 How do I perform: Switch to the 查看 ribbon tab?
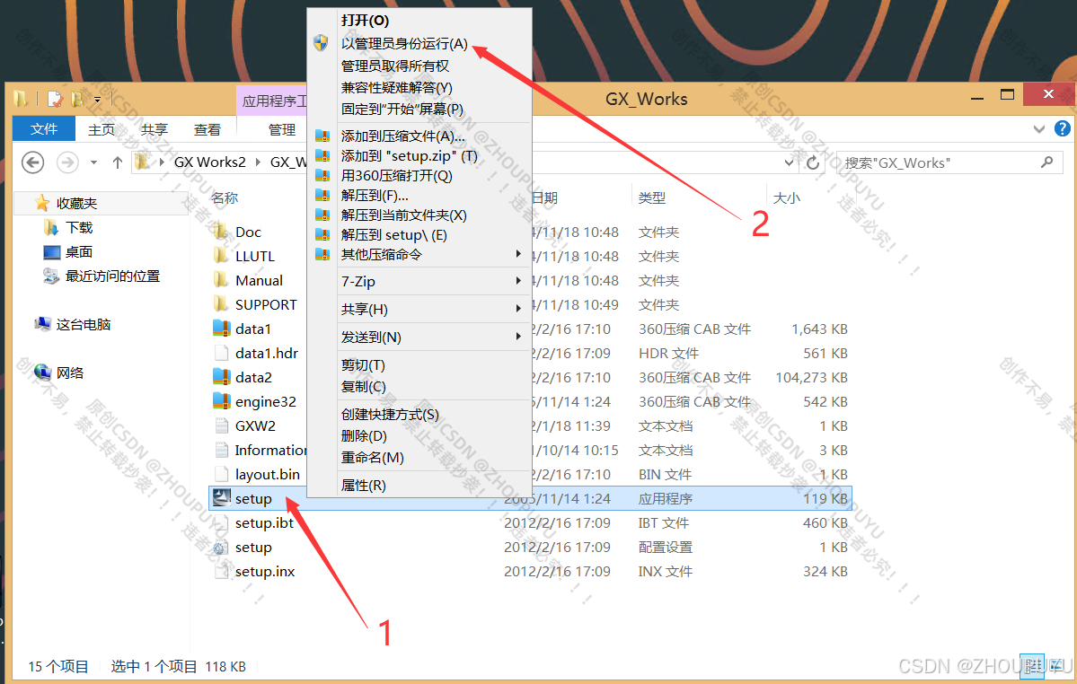[207, 129]
